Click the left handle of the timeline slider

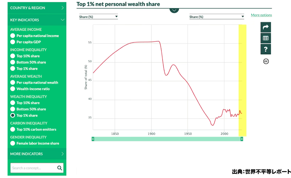[x=93, y=139]
